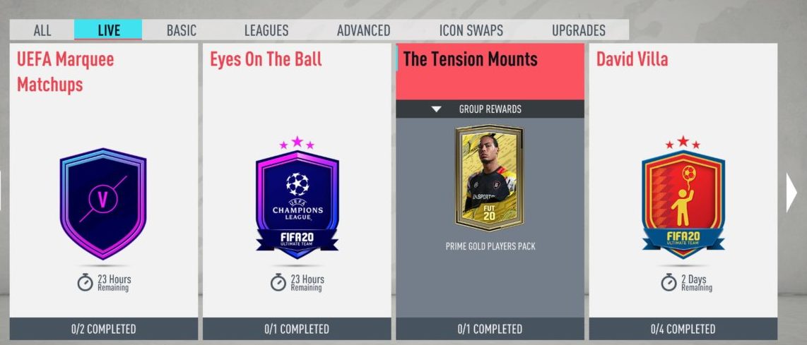
Task: Click the three red stars above David Villa badge
Action: click(x=683, y=143)
